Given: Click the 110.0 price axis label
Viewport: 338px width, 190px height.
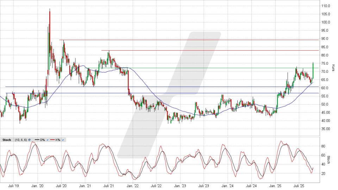Looking at the screenshot, I should click(325, 6).
